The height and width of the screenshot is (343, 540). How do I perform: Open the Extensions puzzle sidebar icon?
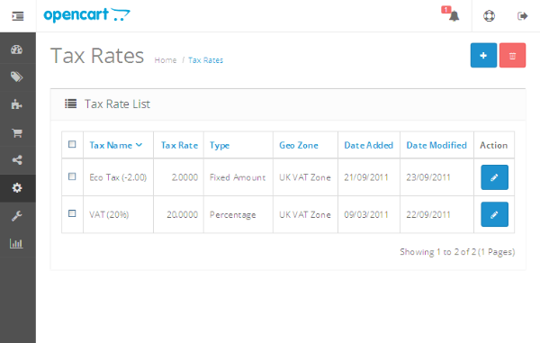[x=16, y=104]
